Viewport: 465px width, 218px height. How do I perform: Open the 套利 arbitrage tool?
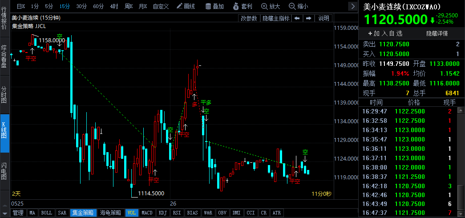click(243, 6)
